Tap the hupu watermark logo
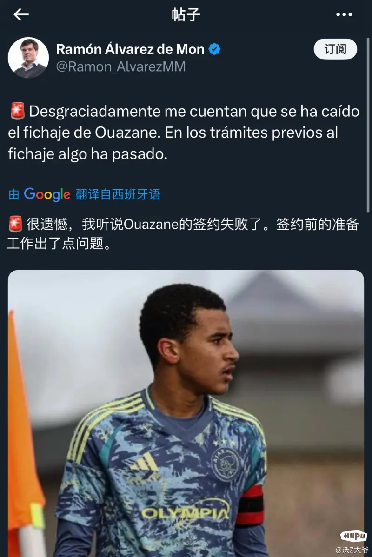Viewport: 372px width, 557px height. point(353,535)
